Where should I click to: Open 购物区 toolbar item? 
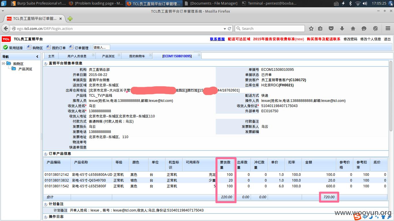pos(35,47)
